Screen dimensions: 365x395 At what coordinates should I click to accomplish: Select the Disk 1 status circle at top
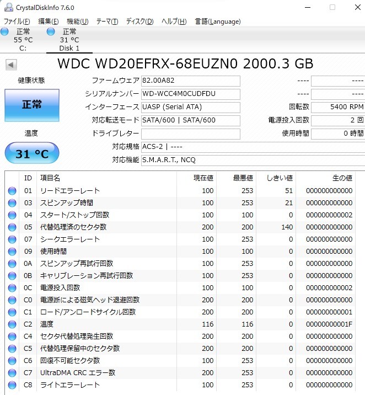pyautogui.click(x=51, y=31)
